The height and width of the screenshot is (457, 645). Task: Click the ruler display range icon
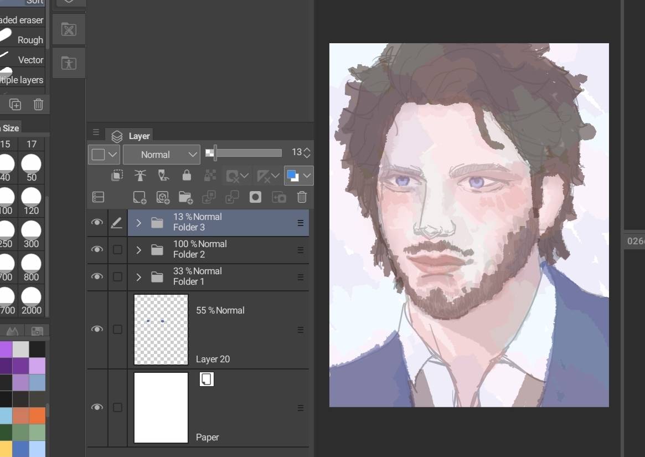tap(264, 177)
